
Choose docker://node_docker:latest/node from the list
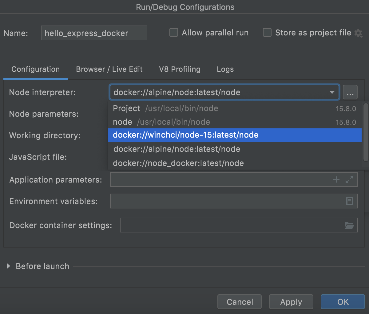click(178, 163)
